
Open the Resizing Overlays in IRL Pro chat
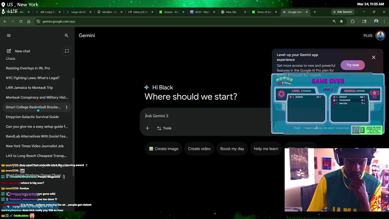[x=28, y=68]
